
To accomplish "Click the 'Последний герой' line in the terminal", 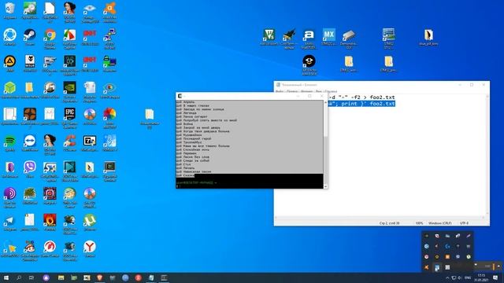I will click(x=194, y=138).
